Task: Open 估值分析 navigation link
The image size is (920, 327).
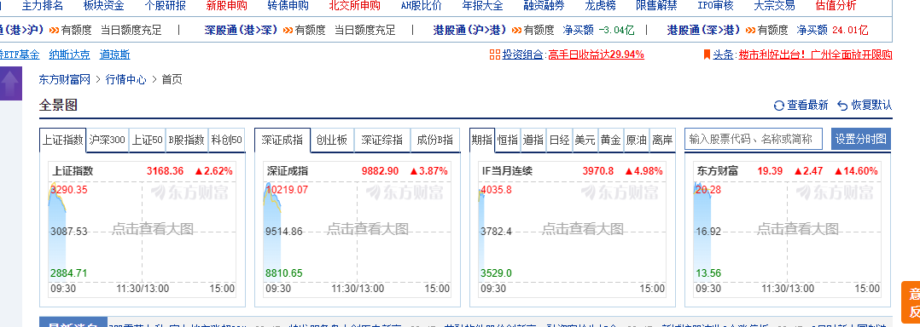Action: [836, 7]
